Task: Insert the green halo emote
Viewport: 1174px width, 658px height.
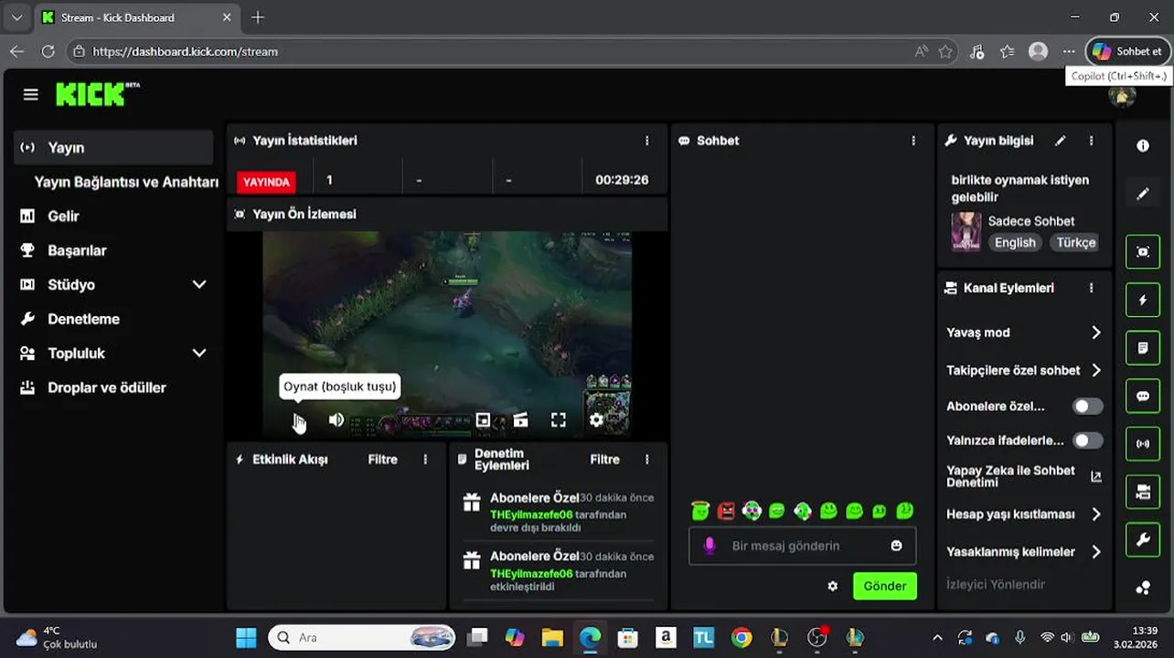Action: coord(700,511)
